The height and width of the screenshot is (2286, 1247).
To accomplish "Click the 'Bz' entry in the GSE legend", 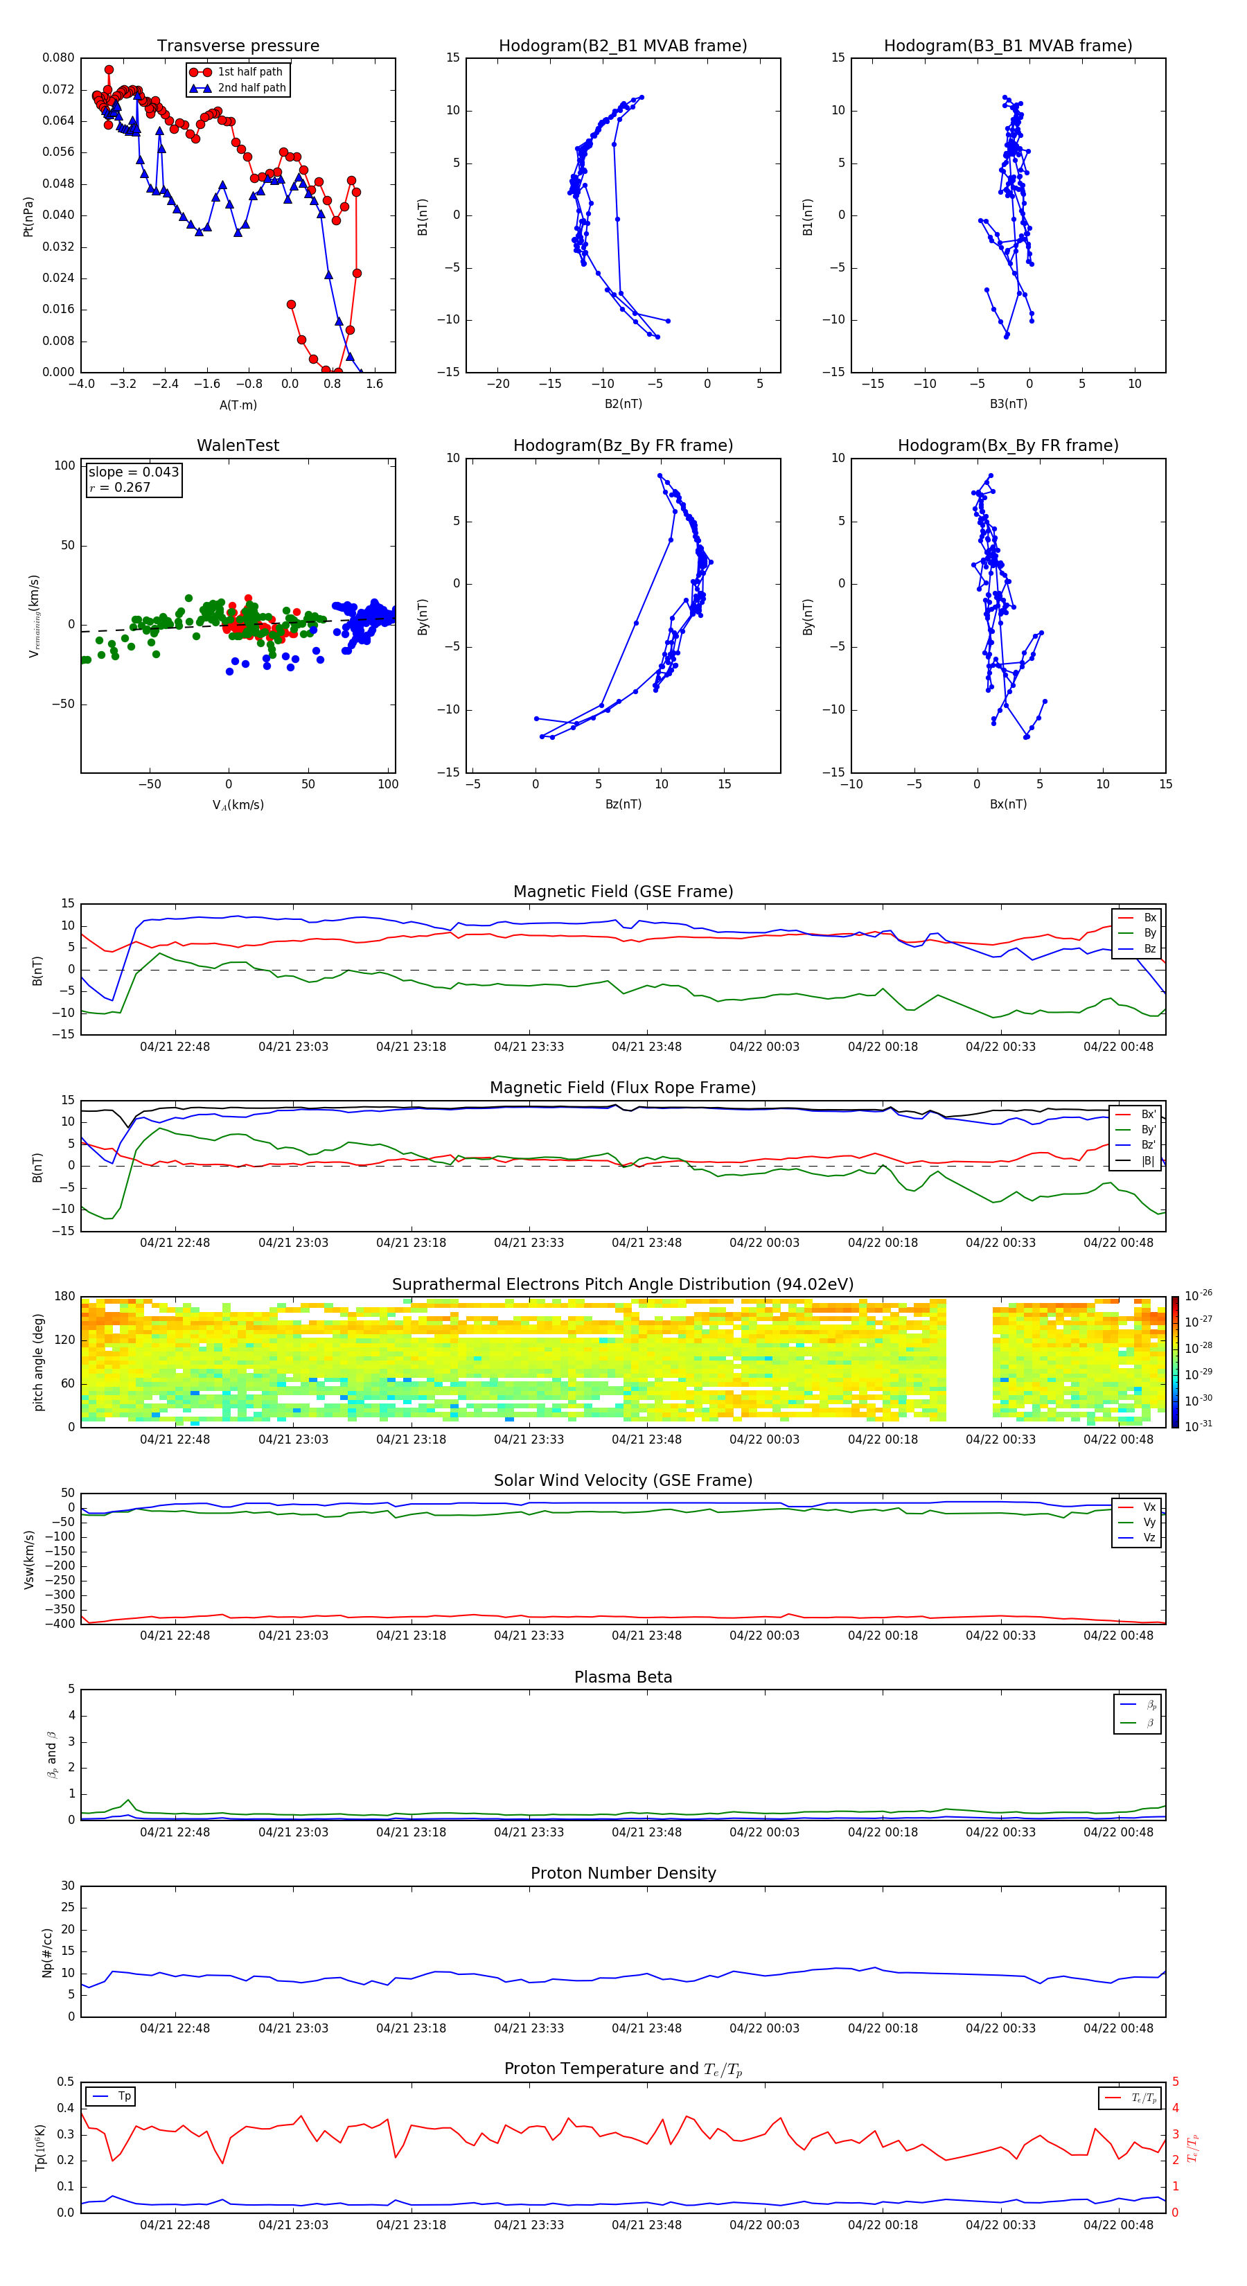I will point(1138,948).
